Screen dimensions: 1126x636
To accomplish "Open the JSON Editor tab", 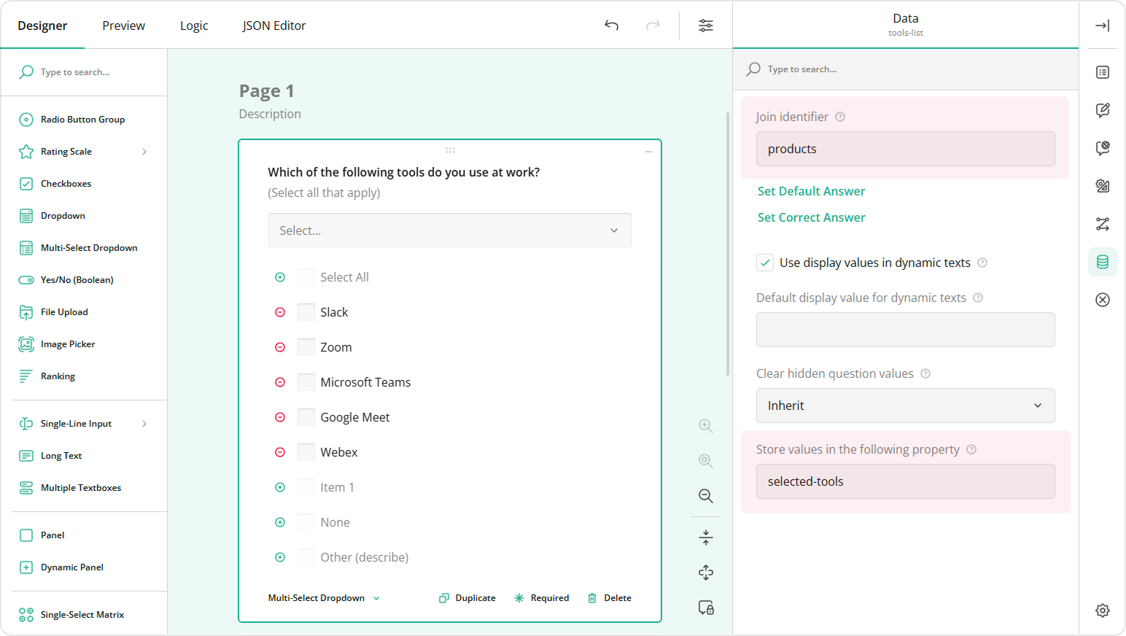I will pyautogui.click(x=273, y=25).
